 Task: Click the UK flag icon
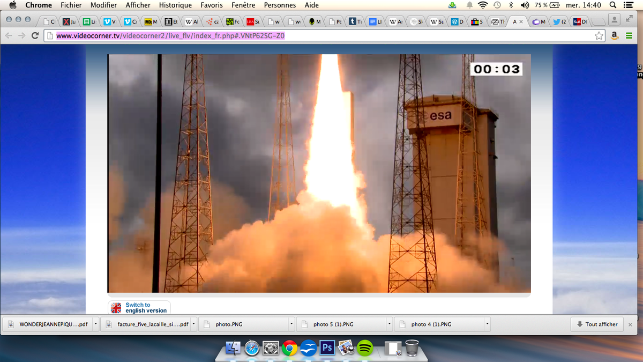tap(116, 308)
